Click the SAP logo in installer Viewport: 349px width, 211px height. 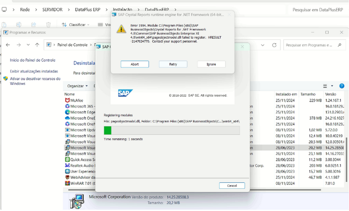(125, 93)
